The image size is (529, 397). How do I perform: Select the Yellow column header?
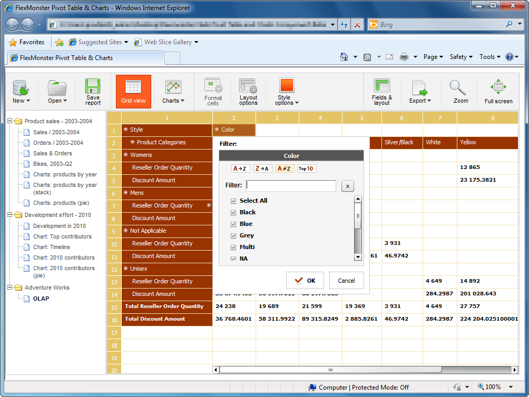(487, 142)
